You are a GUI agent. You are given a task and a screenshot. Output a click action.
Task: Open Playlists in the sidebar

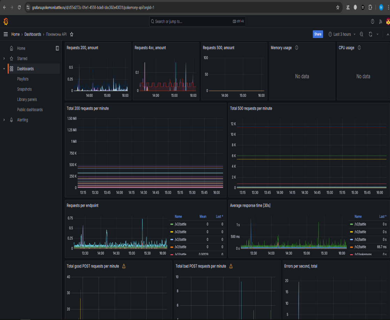tap(23, 79)
